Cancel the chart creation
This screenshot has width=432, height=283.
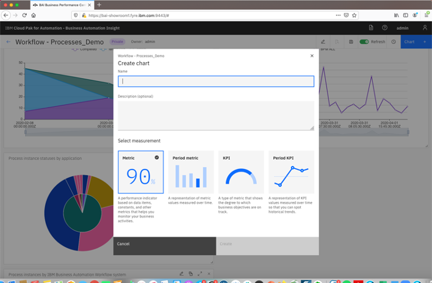click(x=165, y=246)
